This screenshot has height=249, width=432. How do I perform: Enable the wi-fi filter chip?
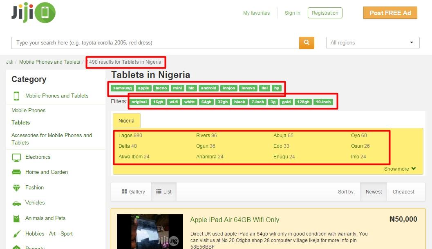point(173,102)
